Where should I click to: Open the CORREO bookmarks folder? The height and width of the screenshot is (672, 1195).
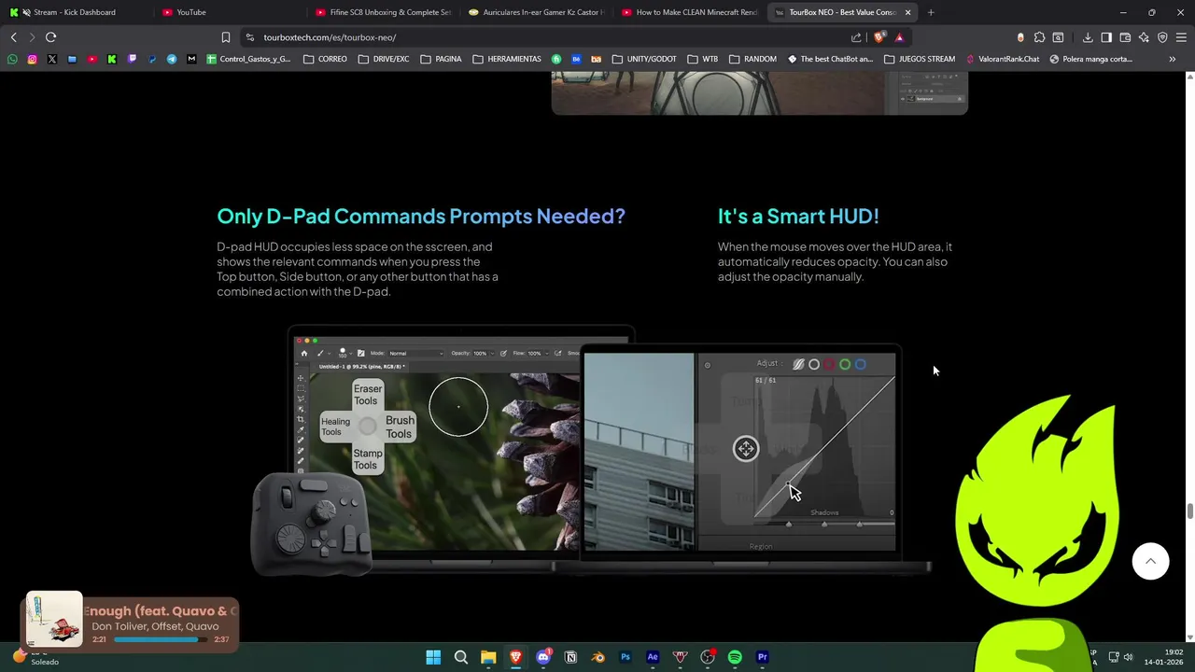[x=325, y=59]
